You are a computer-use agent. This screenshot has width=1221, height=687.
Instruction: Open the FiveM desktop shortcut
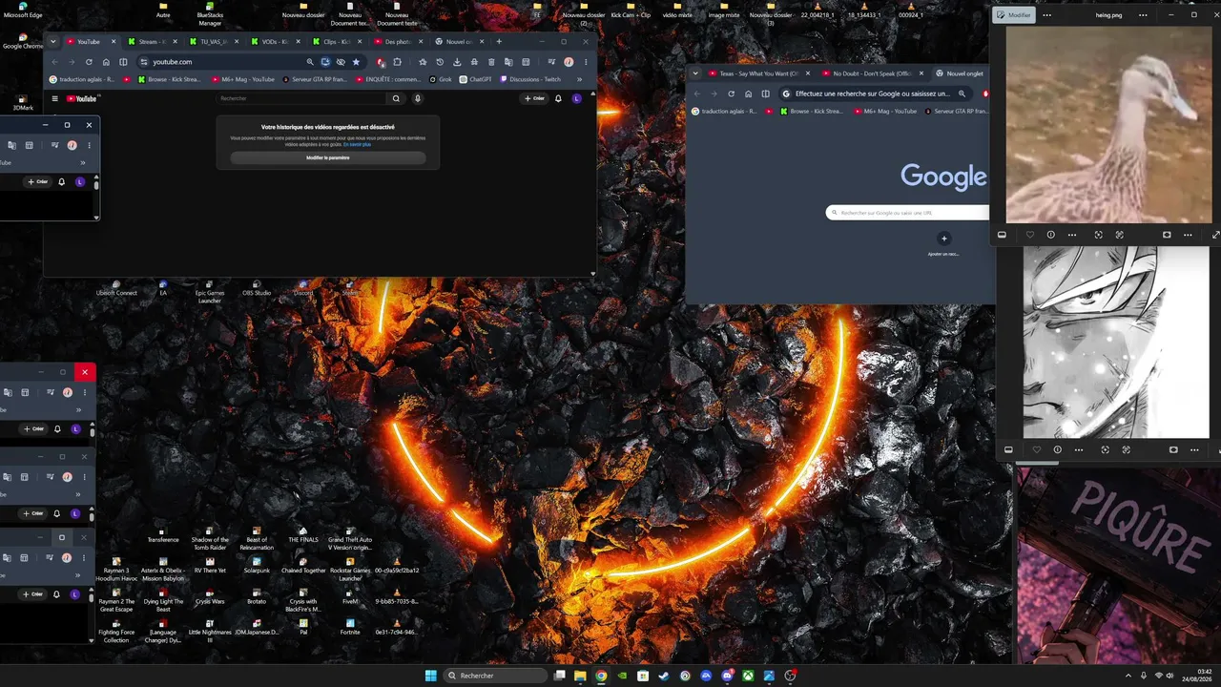350,596
